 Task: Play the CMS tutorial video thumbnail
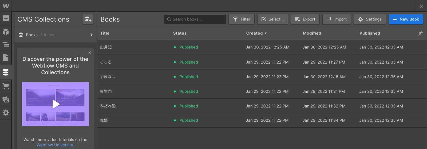coord(56,104)
